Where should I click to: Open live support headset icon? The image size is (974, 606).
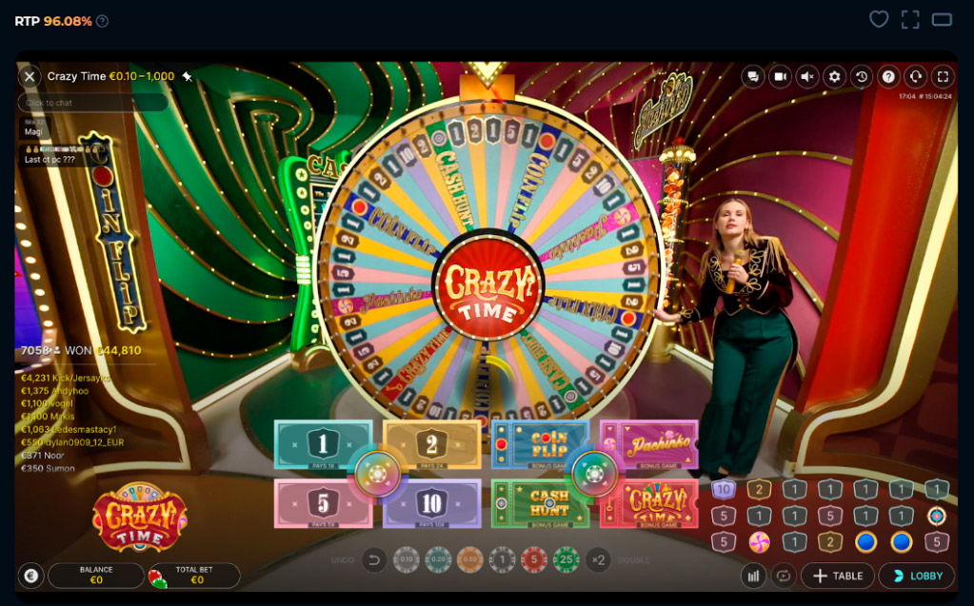pyautogui.click(x=916, y=76)
